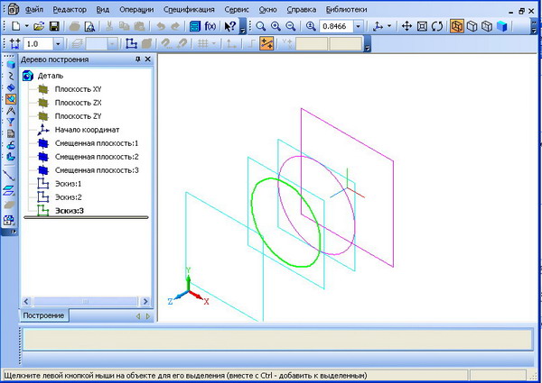Save the document with the floppy icon
This screenshot has height=383, width=542.
coord(54,26)
